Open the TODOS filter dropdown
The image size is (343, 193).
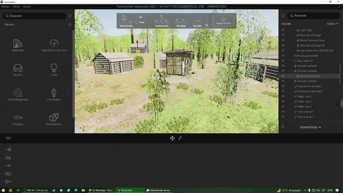(x=333, y=24)
